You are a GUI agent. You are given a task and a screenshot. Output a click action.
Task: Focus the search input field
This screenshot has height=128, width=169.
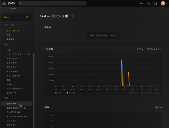click(x=52, y=3)
